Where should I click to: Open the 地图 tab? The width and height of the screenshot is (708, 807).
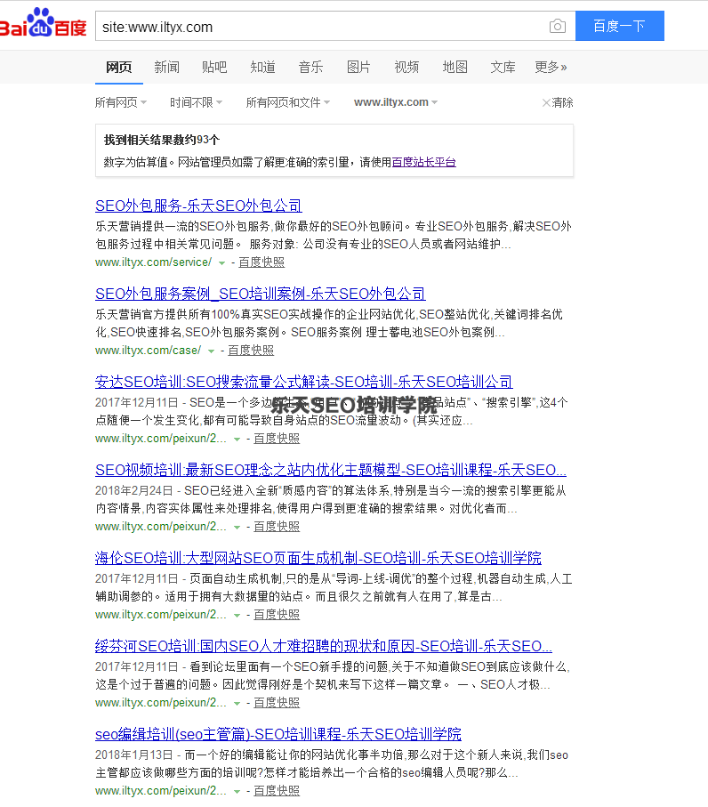(x=455, y=67)
